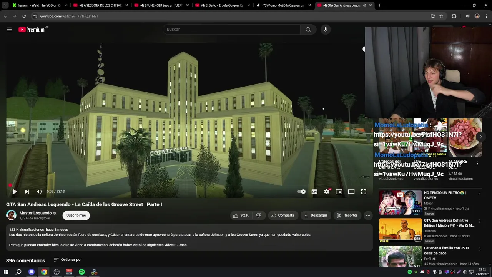
Task: Open OBS Studio from the taskbar
Action: click(57, 272)
